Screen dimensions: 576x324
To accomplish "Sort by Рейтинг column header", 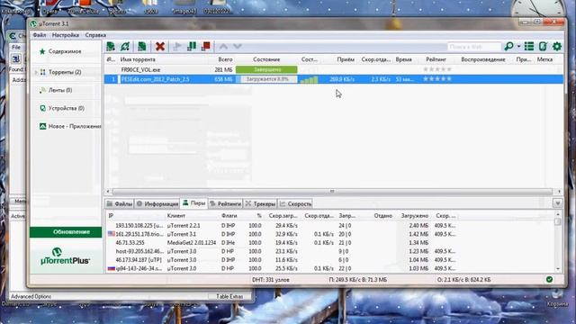I will point(436,59).
